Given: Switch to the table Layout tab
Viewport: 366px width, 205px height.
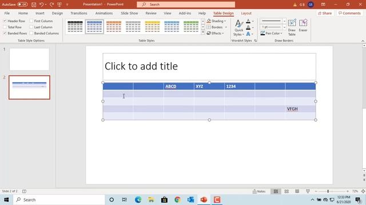Looking at the screenshot, I should pyautogui.click(x=246, y=13).
